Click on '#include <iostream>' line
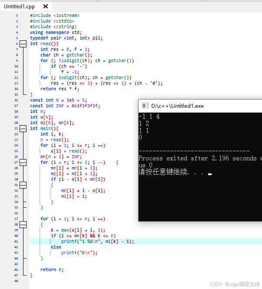This screenshot has height=289, width=262. (x=55, y=16)
